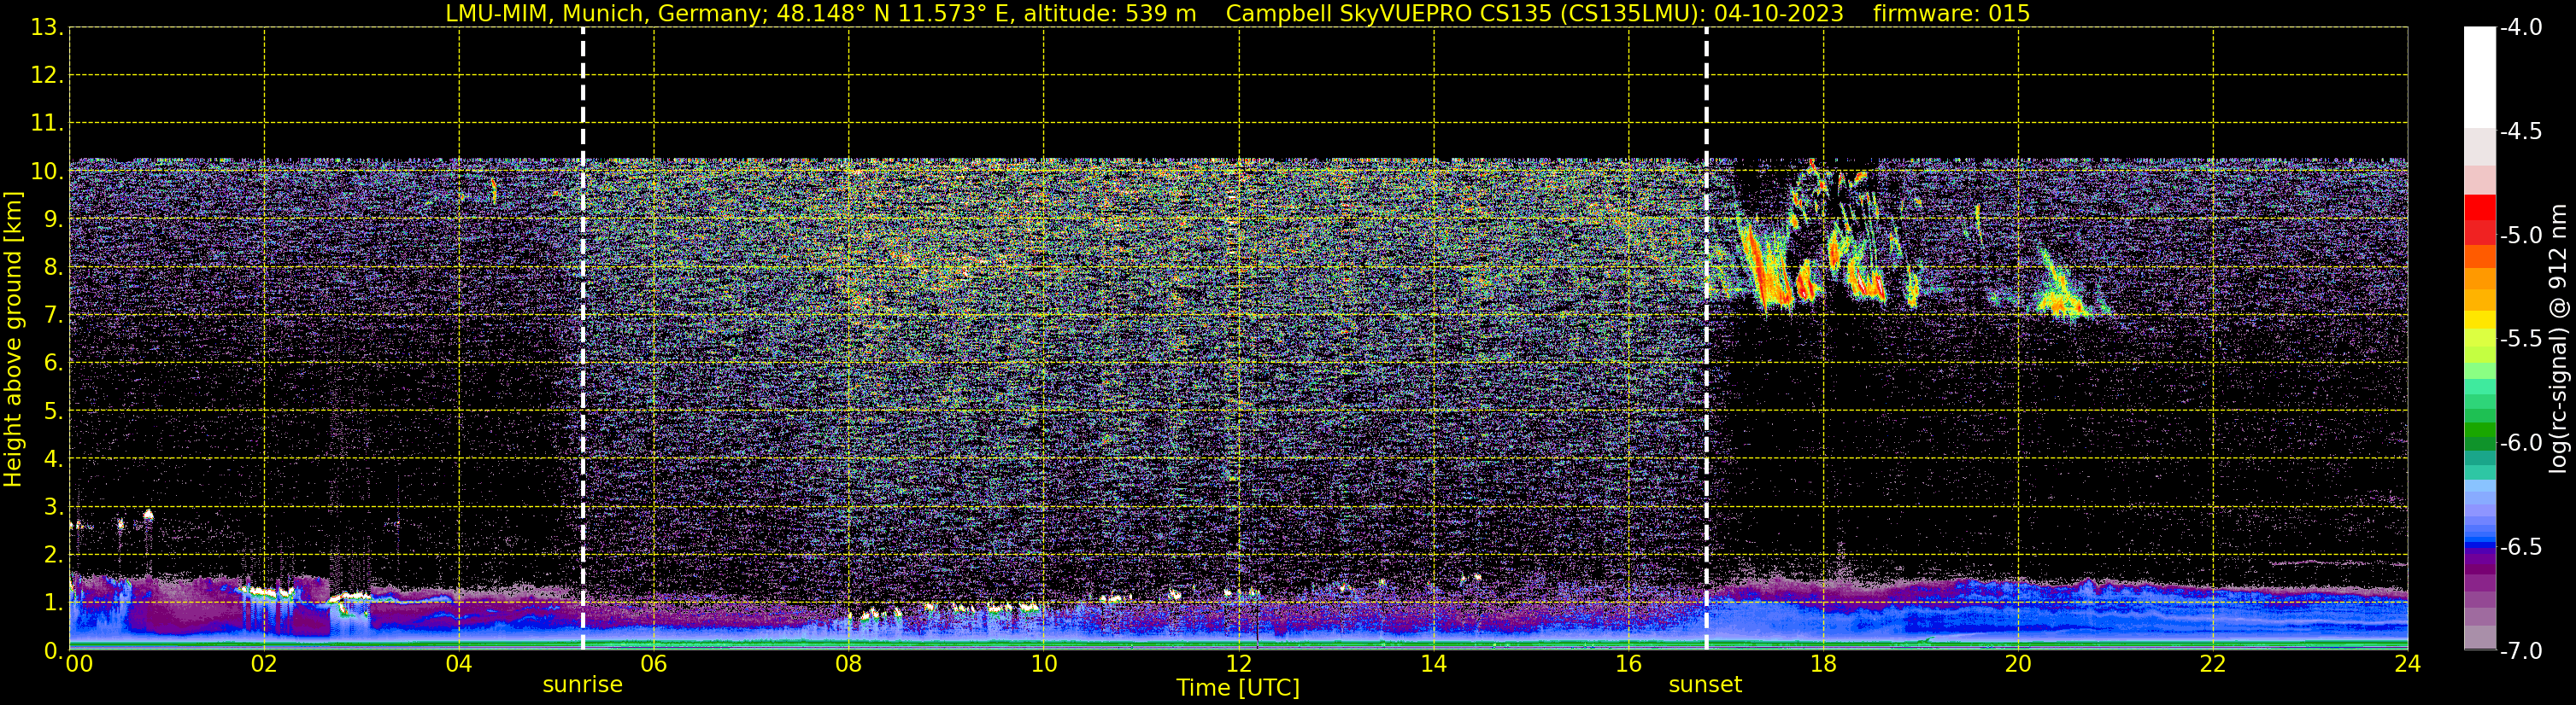Viewport: 2576px width, 705px height.
Task: Click the height axis tick '9'
Action: tap(52, 219)
